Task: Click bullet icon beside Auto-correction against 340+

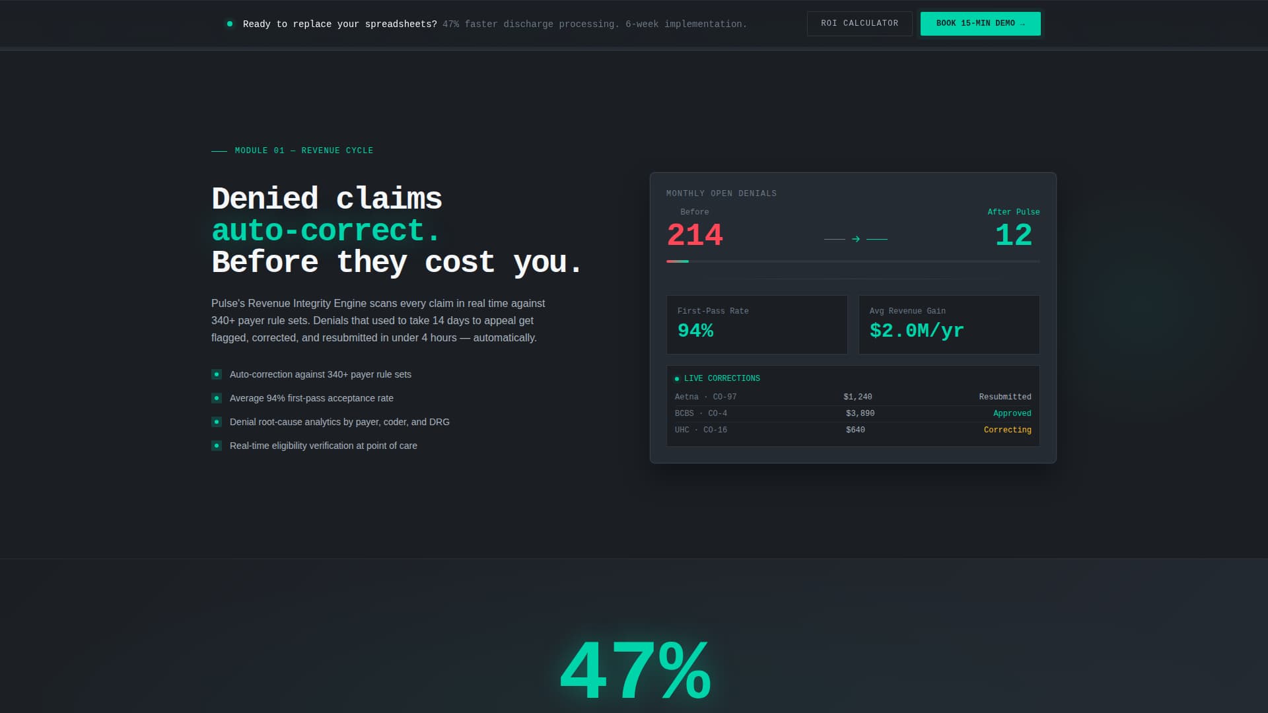Action: pyautogui.click(x=217, y=374)
